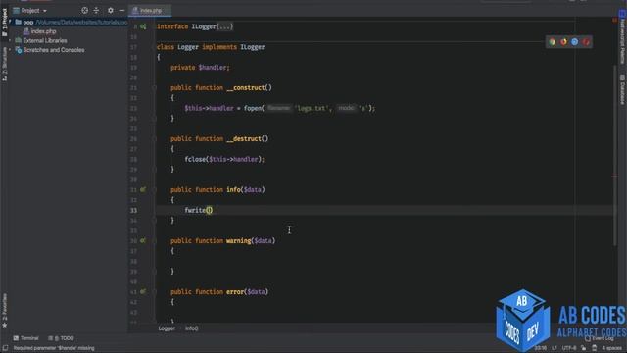Click the implements gutter icon beside warning function
Viewport: 627px width, 353px height.
click(143, 240)
